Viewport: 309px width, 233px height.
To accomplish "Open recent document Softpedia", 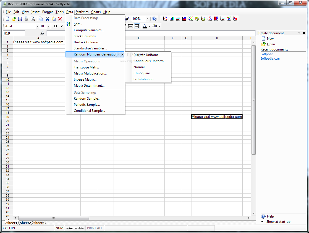I will point(267,54).
